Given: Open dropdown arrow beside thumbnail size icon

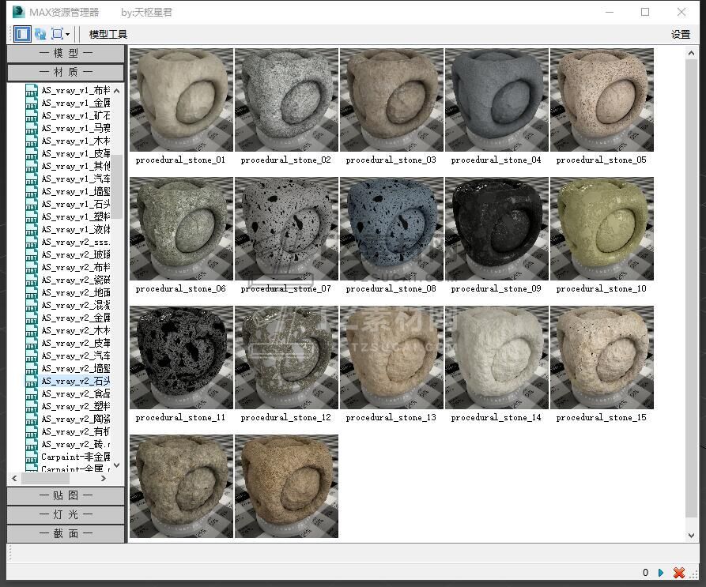Looking at the screenshot, I should 68,35.
